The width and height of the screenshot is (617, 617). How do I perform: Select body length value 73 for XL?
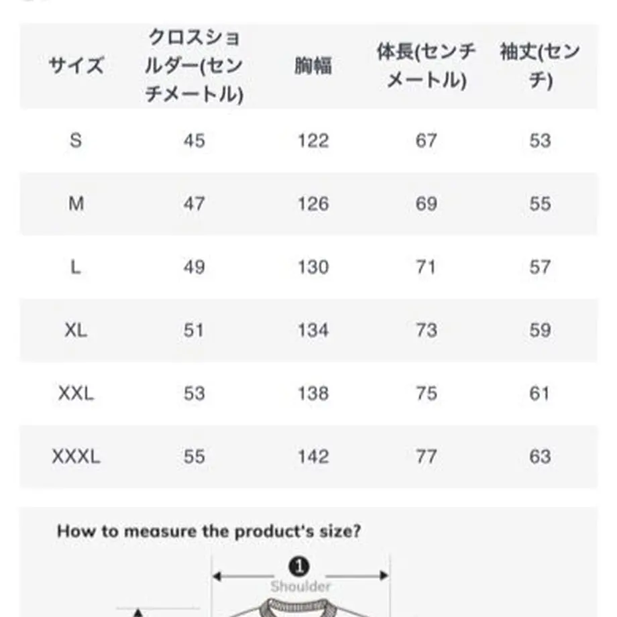point(427,331)
